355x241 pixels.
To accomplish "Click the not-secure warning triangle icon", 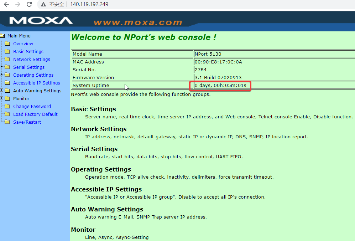I will [43, 4].
